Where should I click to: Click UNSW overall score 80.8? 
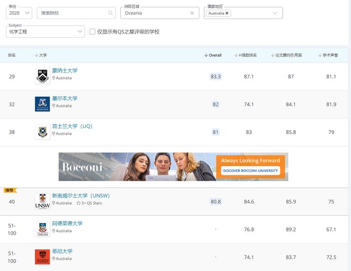[215, 202]
